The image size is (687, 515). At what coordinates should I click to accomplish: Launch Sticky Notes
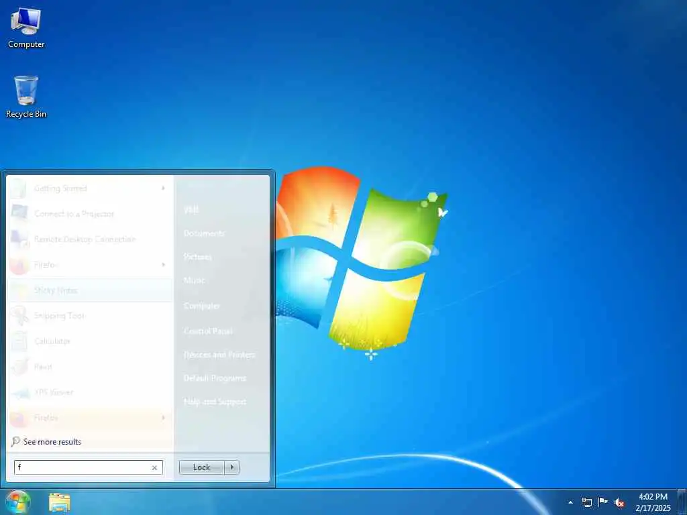pyautogui.click(x=91, y=290)
